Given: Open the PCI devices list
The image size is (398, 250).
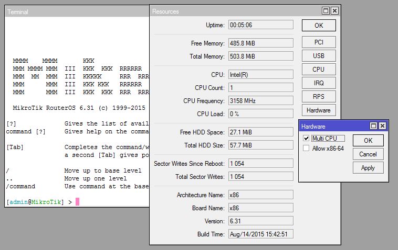Looking at the screenshot, I should [319, 42].
